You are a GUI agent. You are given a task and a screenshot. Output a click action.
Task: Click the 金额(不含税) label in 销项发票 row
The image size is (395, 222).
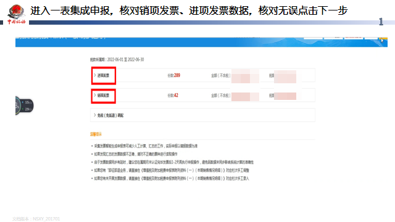click(x=220, y=96)
